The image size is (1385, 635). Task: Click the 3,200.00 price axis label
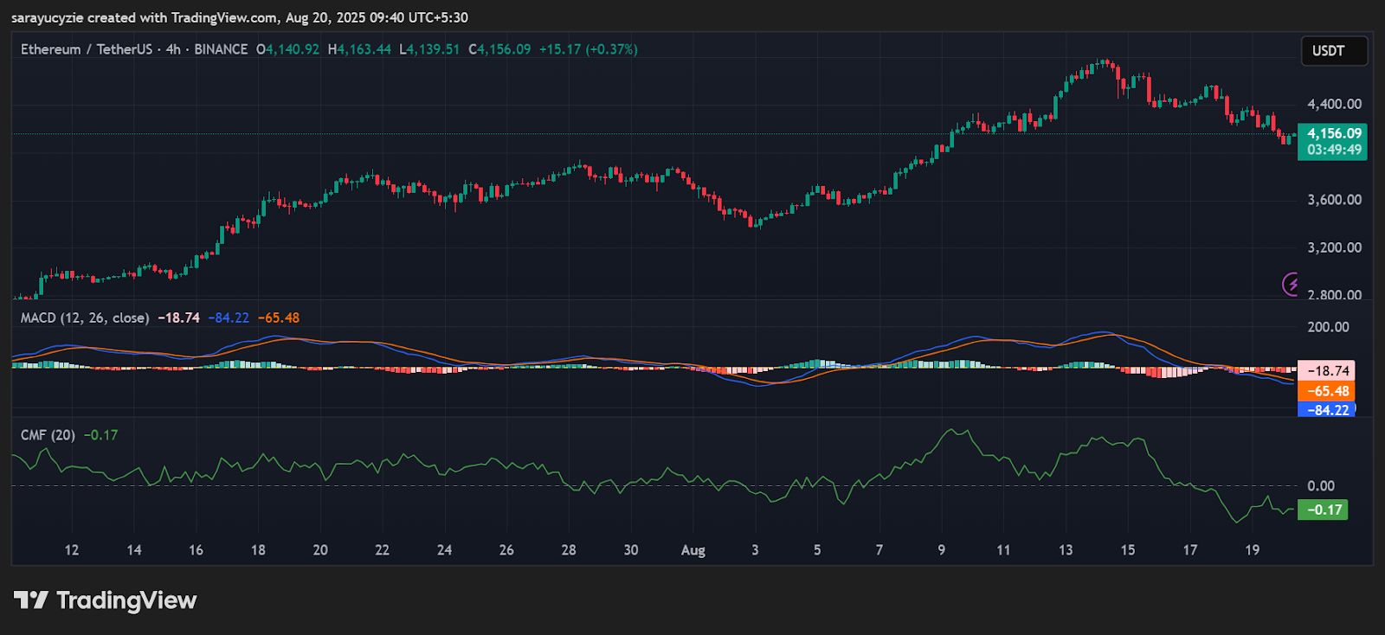[x=1334, y=247]
